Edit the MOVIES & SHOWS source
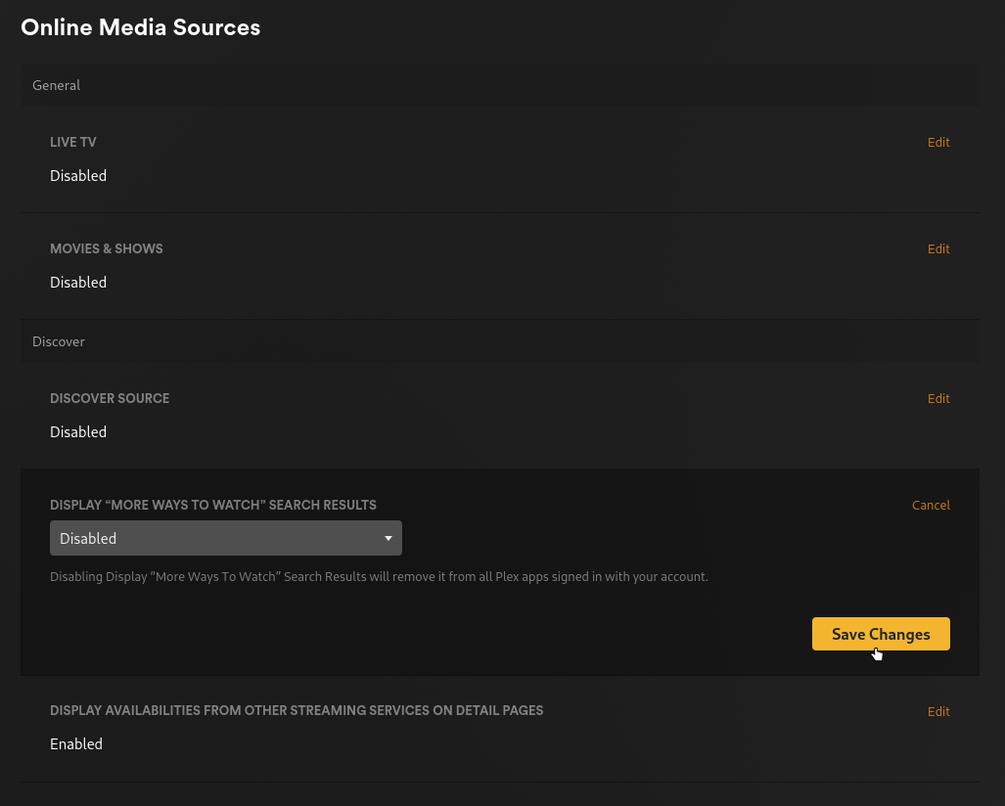This screenshot has height=806, width=1005. tap(937, 248)
